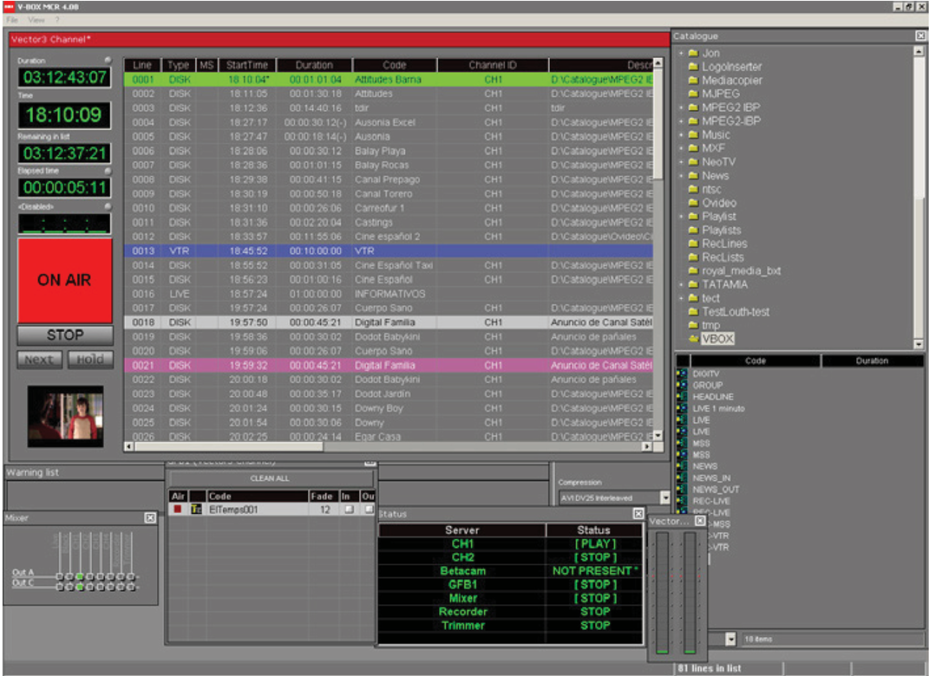The height and width of the screenshot is (676, 929).
Task: Click the red Air indicator for ElTemps001
Action: click(x=177, y=509)
